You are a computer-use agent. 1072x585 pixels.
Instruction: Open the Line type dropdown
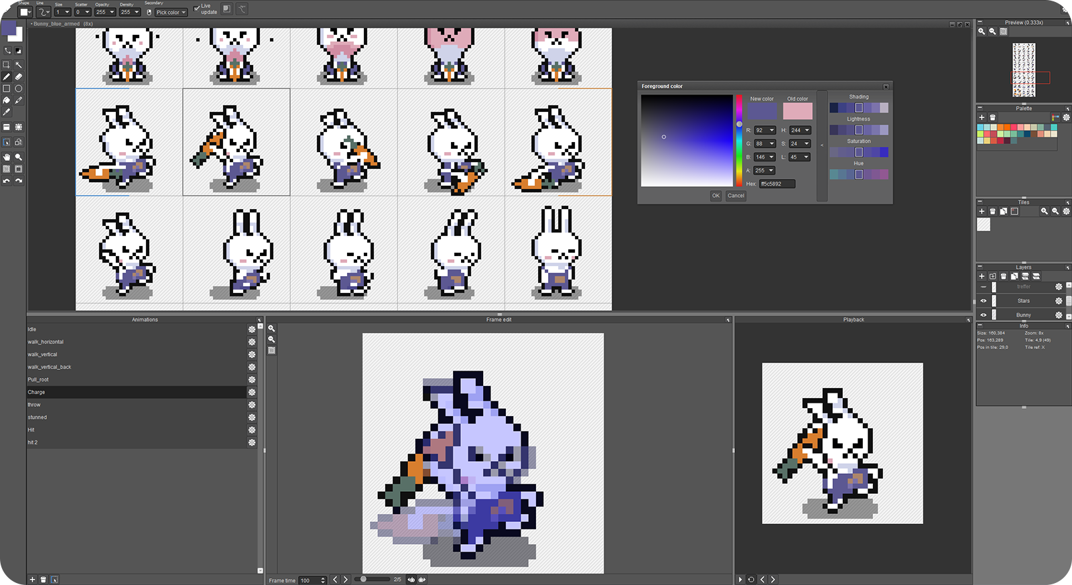pyautogui.click(x=44, y=11)
